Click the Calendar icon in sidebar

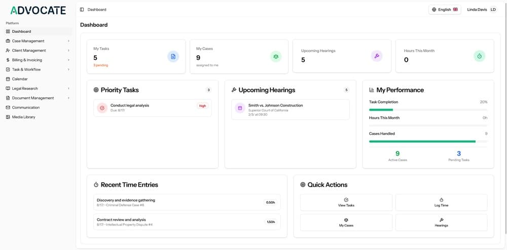[8, 79]
